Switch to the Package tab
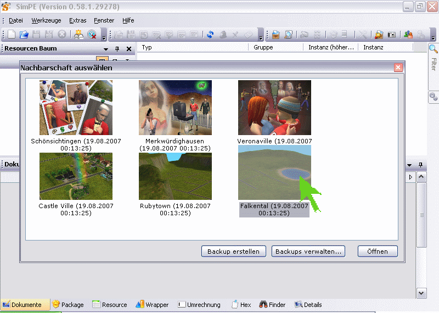Screen dimensions: 439x313 [x=68, y=305]
